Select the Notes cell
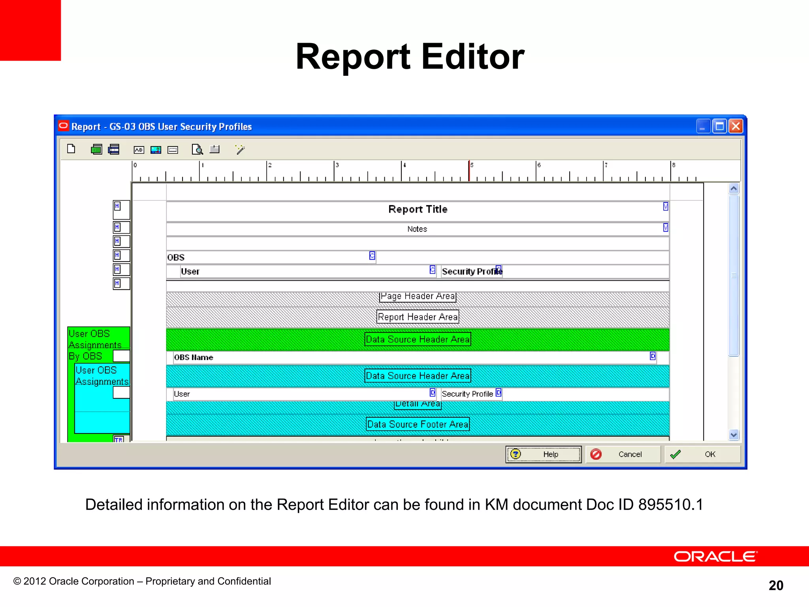Screen dimensions: 809x607 418,229
